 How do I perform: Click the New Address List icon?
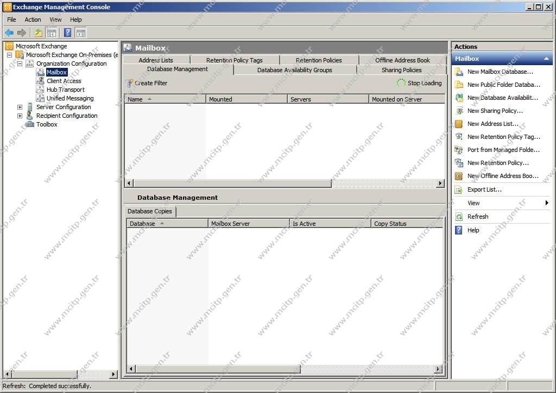point(459,124)
